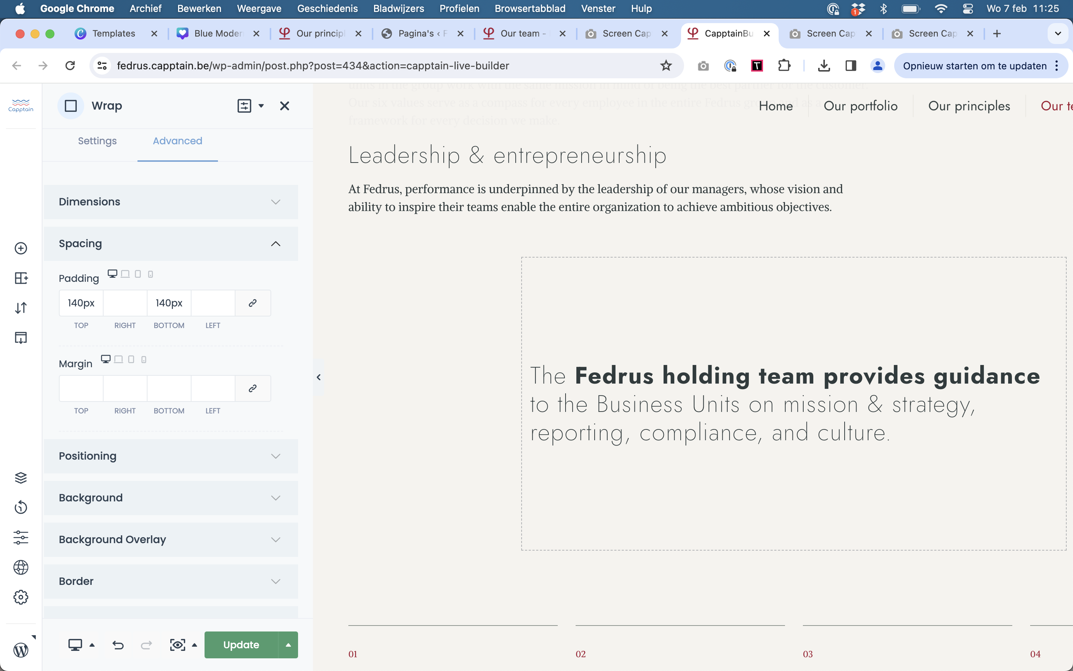The width and height of the screenshot is (1073, 671).
Task: Click the import template sidebar icon
Action: pos(21,338)
